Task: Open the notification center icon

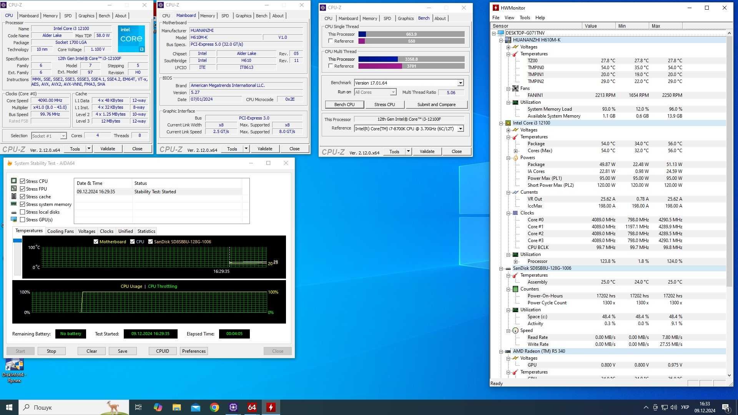Action: click(x=726, y=407)
